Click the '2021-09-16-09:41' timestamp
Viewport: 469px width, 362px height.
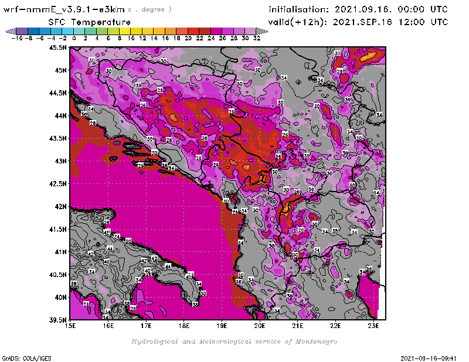pos(429,358)
